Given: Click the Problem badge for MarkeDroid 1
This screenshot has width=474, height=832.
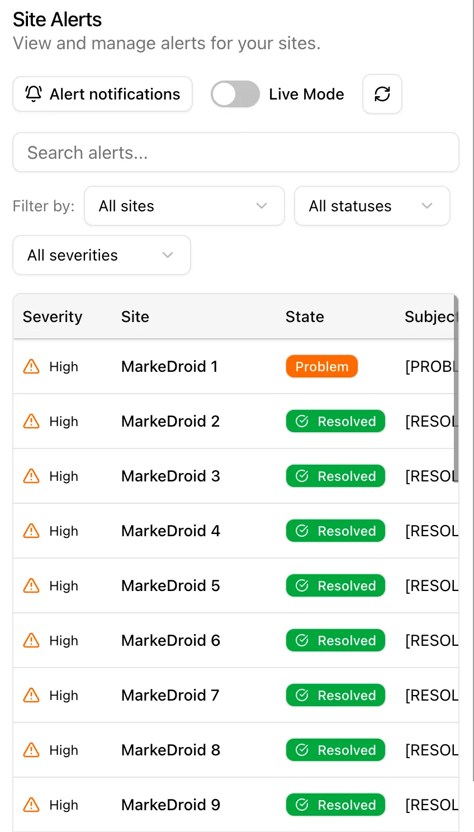Looking at the screenshot, I should (x=322, y=366).
